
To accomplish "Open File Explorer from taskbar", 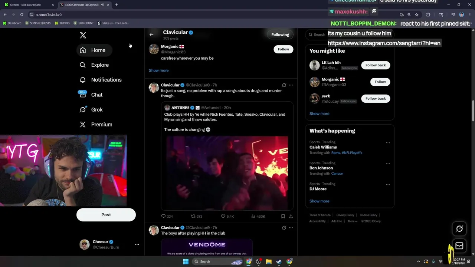I will (269, 261).
